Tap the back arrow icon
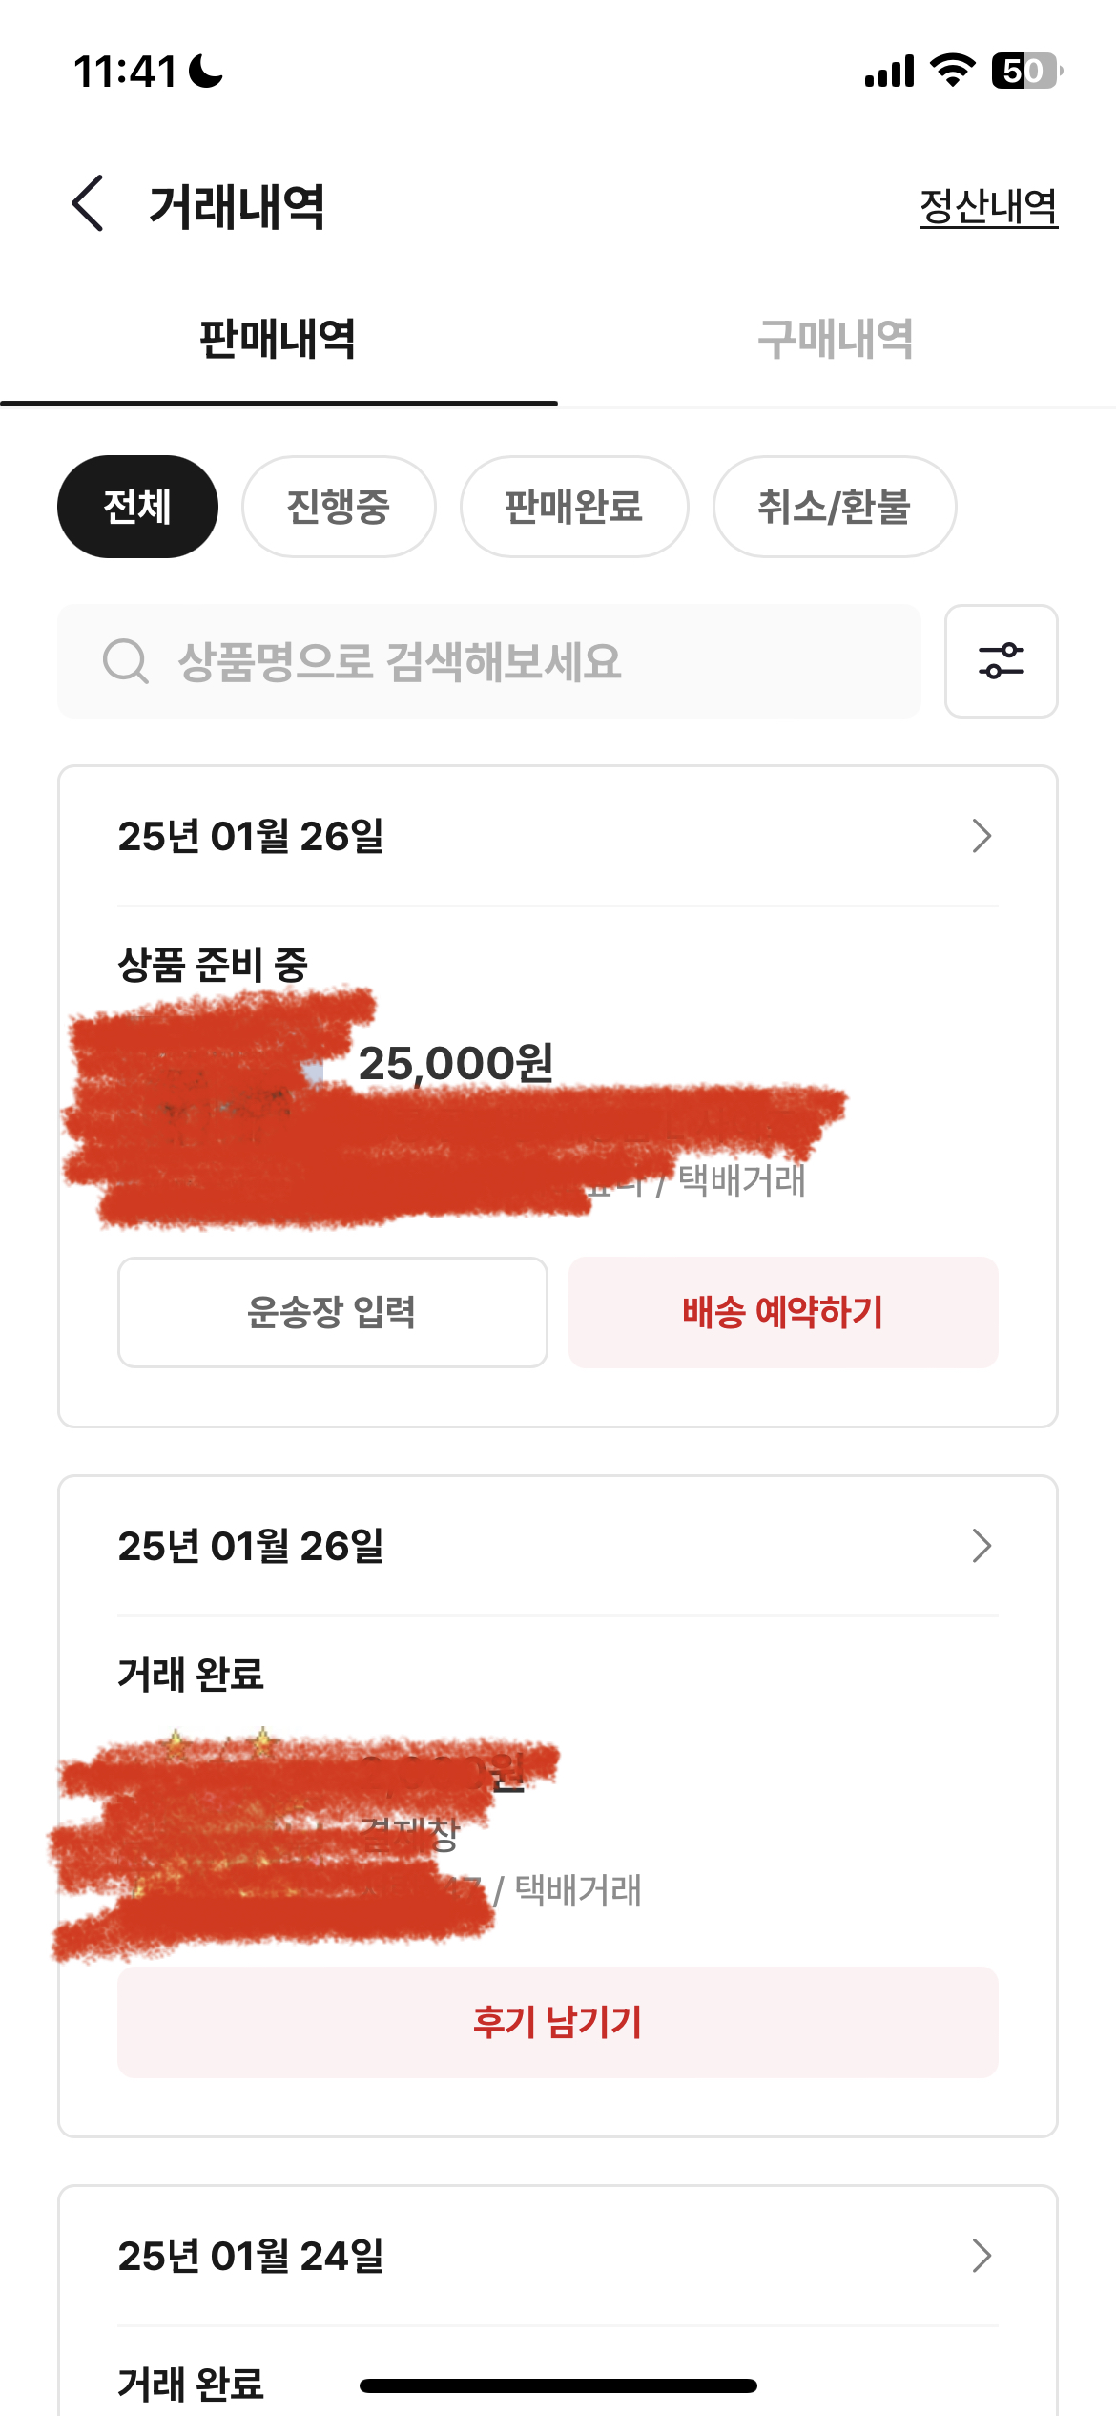The height and width of the screenshot is (2416, 1116). click(88, 204)
